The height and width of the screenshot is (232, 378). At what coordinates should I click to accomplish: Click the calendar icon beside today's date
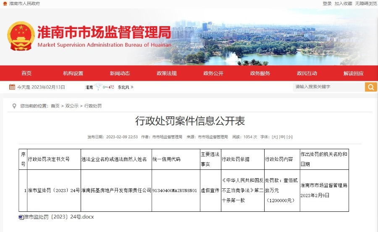[x=12, y=87]
